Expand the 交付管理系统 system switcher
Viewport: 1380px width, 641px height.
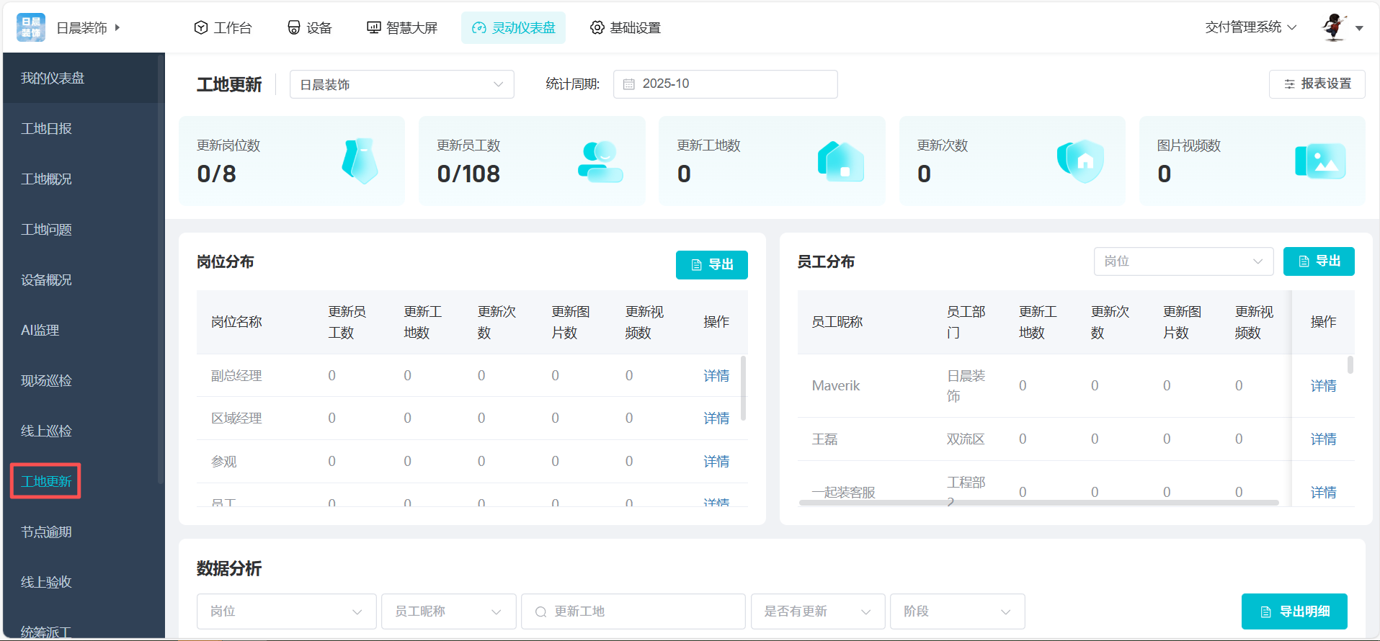(1250, 27)
